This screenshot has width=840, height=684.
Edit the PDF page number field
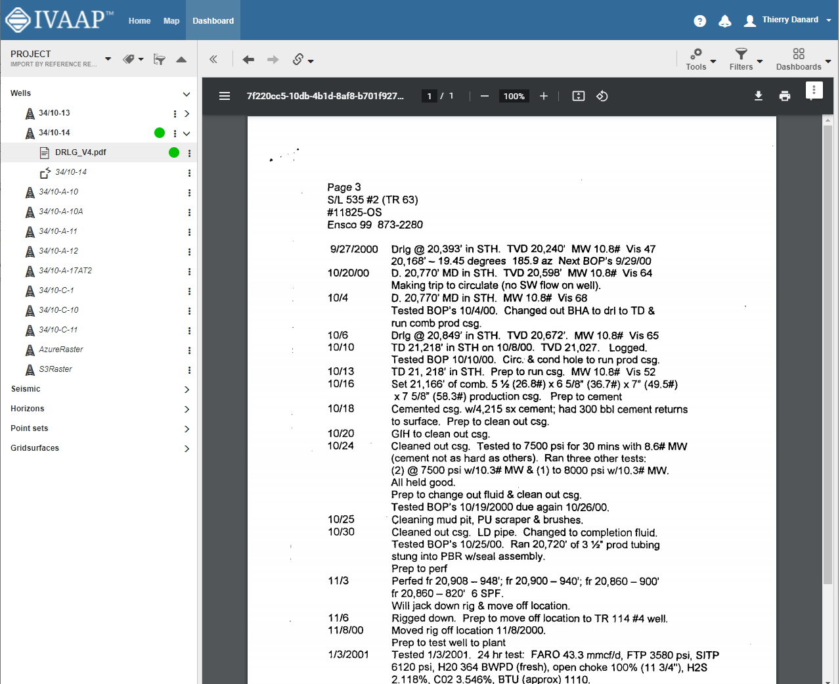pyautogui.click(x=430, y=96)
